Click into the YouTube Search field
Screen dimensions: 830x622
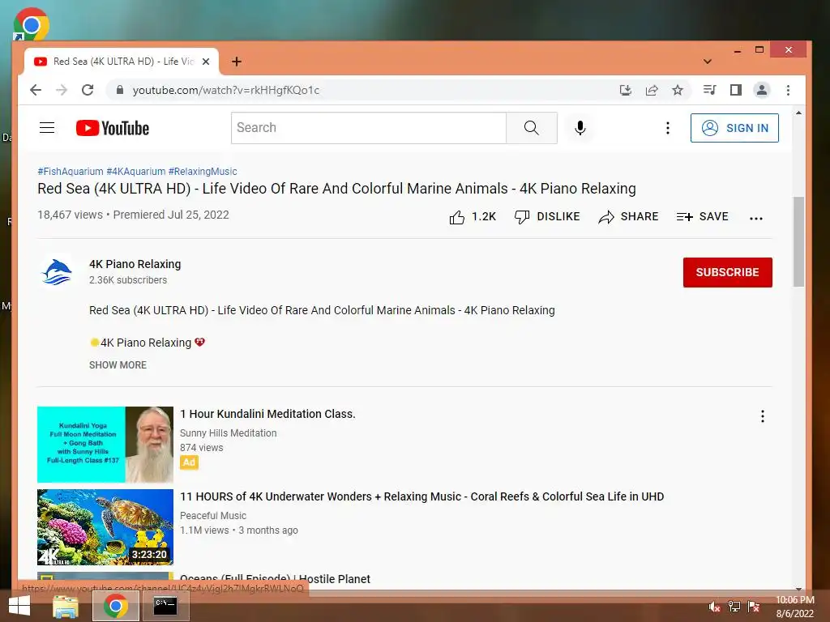coord(369,127)
